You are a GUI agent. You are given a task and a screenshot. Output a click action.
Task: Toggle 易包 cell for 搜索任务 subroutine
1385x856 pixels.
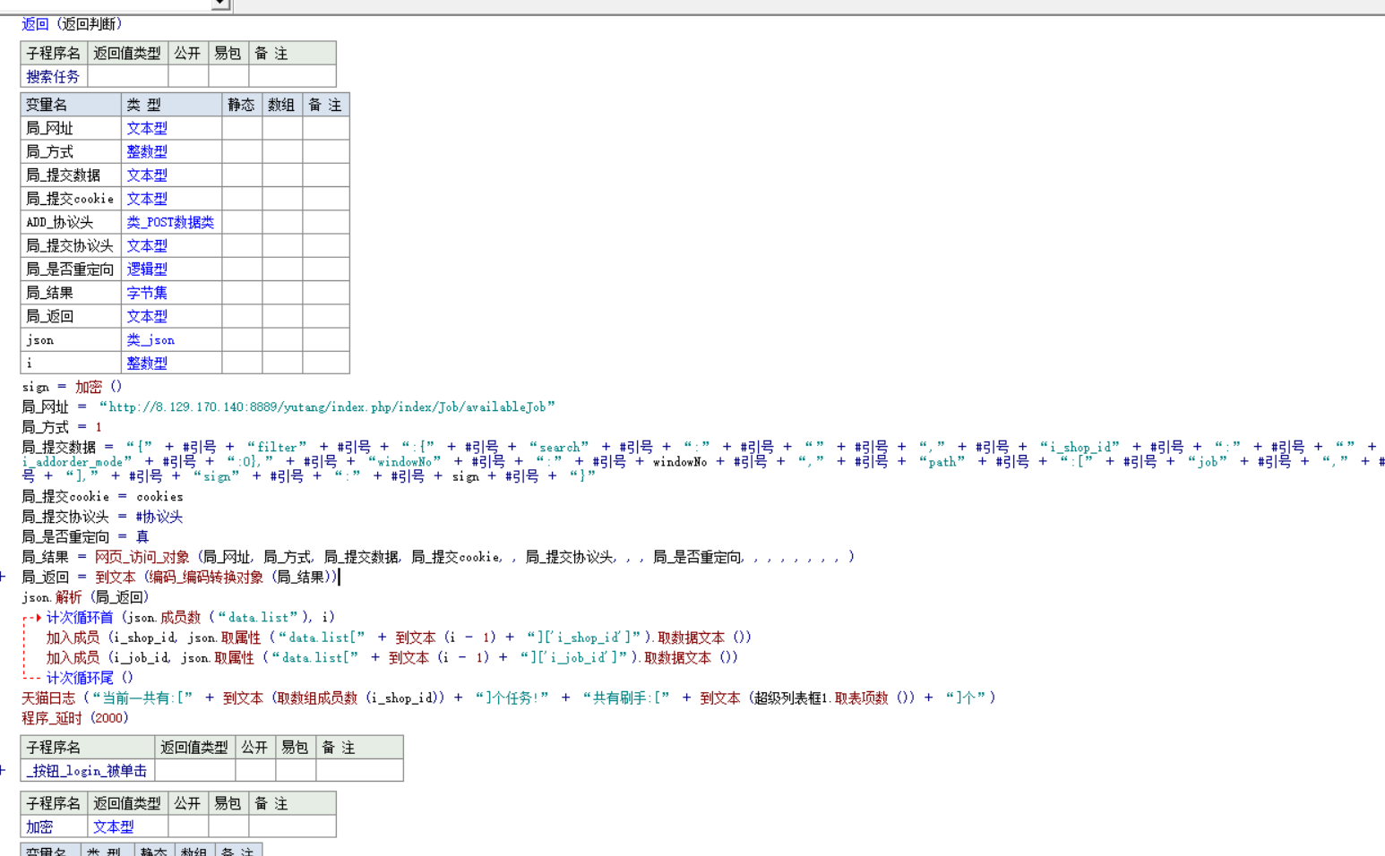pyautogui.click(x=228, y=77)
